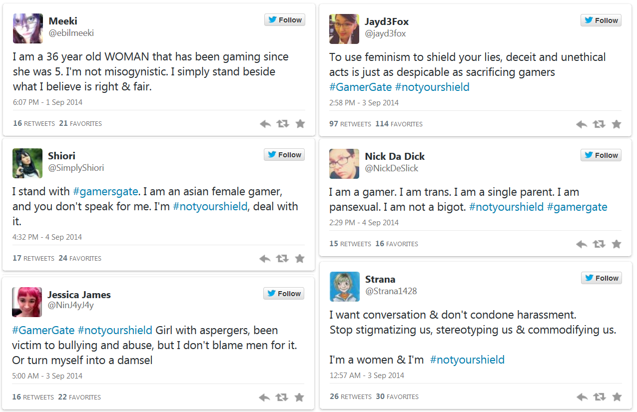View the 97 retweets on Jayd3Fox's tweet

tap(351, 124)
